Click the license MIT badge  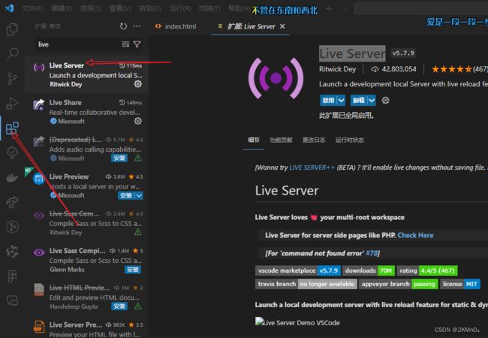click(460, 284)
